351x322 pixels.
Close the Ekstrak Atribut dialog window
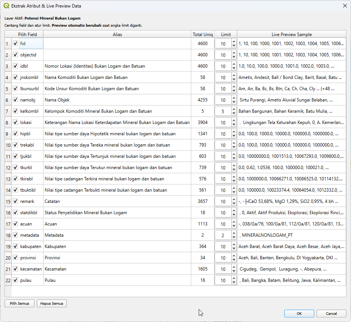point(345,6)
